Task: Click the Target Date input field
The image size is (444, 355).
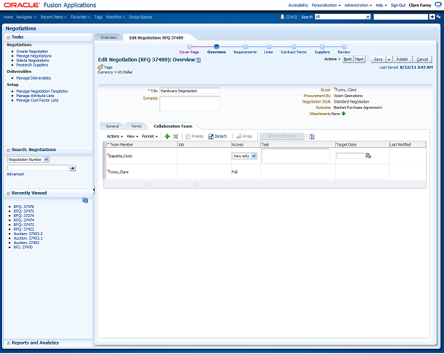Action: [x=350, y=156]
